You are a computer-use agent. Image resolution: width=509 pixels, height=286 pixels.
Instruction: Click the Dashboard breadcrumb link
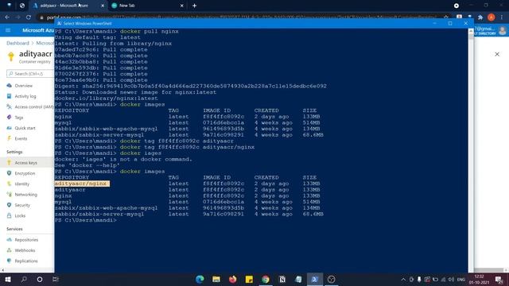[17, 43]
